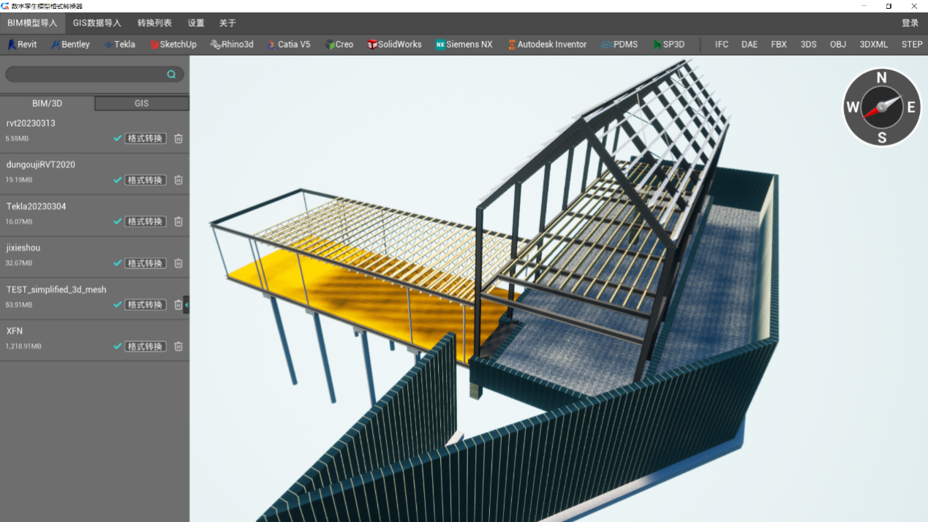The width and height of the screenshot is (928, 522).
Task: Click the 登录 login link
Action: coord(909,23)
